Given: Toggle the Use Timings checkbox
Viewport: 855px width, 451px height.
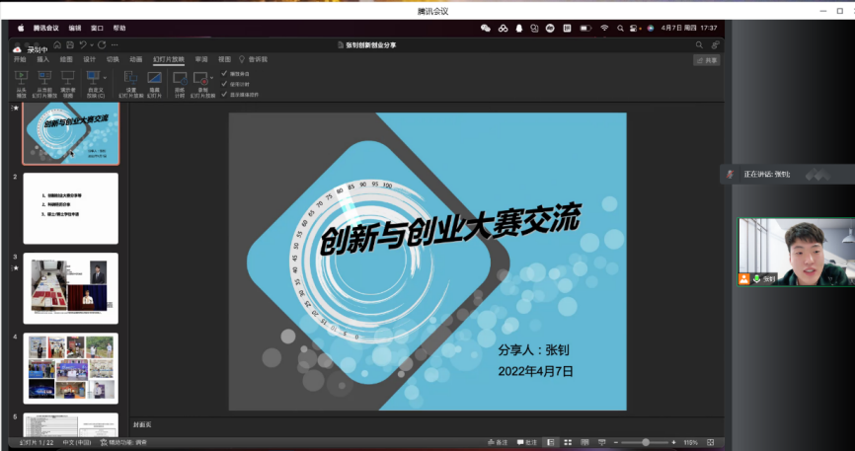Looking at the screenshot, I should click(x=224, y=84).
